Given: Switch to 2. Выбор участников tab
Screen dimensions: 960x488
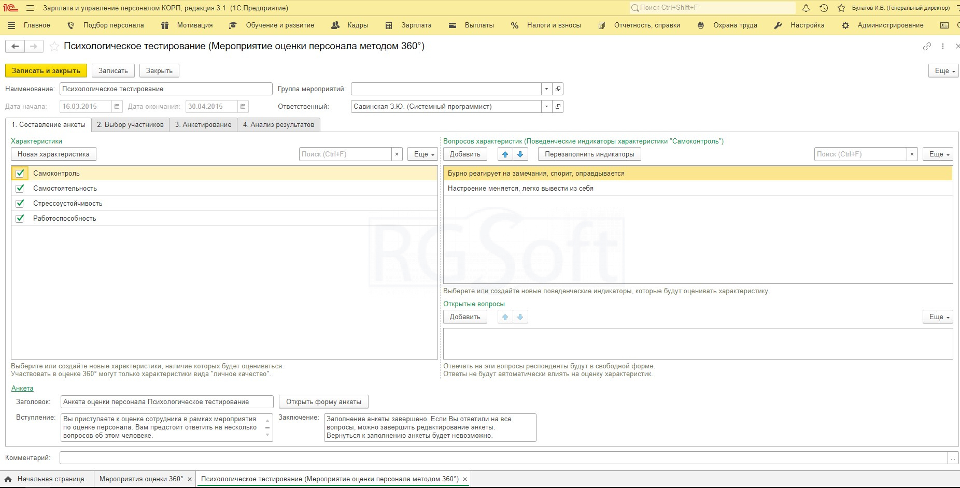Looking at the screenshot, I should pyautogui.click(x=130, y=125).
